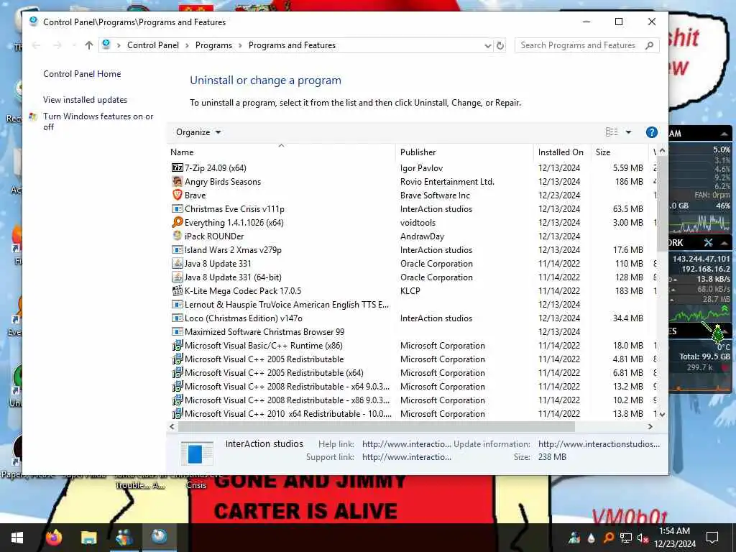Image resolution: width=736 pixels, height=552 pixels.
Task: Click the selected program thumbnail in details pane
Action: pyautogui.click(x=197, y=454)
